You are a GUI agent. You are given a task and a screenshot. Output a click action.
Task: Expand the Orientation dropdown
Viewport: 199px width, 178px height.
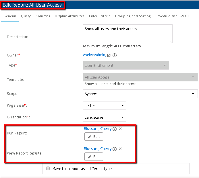click(104, 117)
